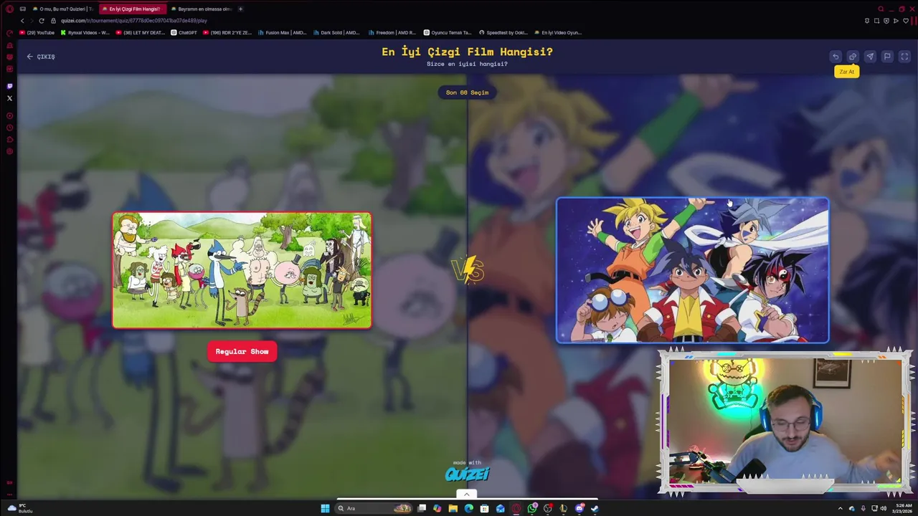Open Microsoft Store from the taskbar

484,508
